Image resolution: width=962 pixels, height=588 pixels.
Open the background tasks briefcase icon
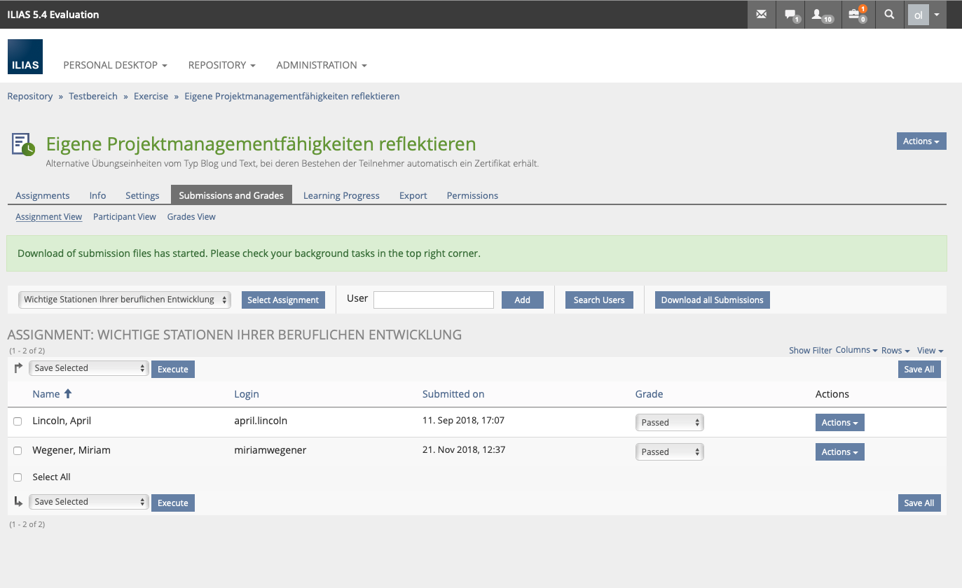tap(856, 14)
